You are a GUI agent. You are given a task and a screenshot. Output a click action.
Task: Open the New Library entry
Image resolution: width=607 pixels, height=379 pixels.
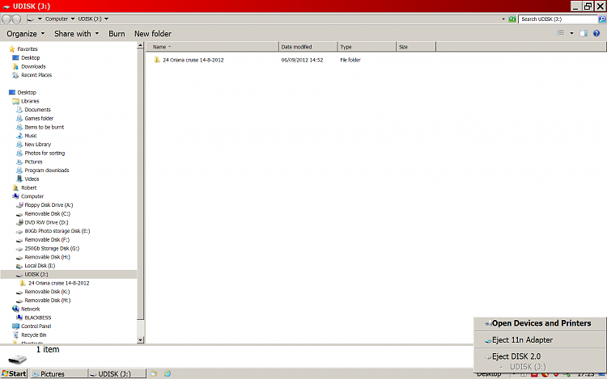pos(38,145)
